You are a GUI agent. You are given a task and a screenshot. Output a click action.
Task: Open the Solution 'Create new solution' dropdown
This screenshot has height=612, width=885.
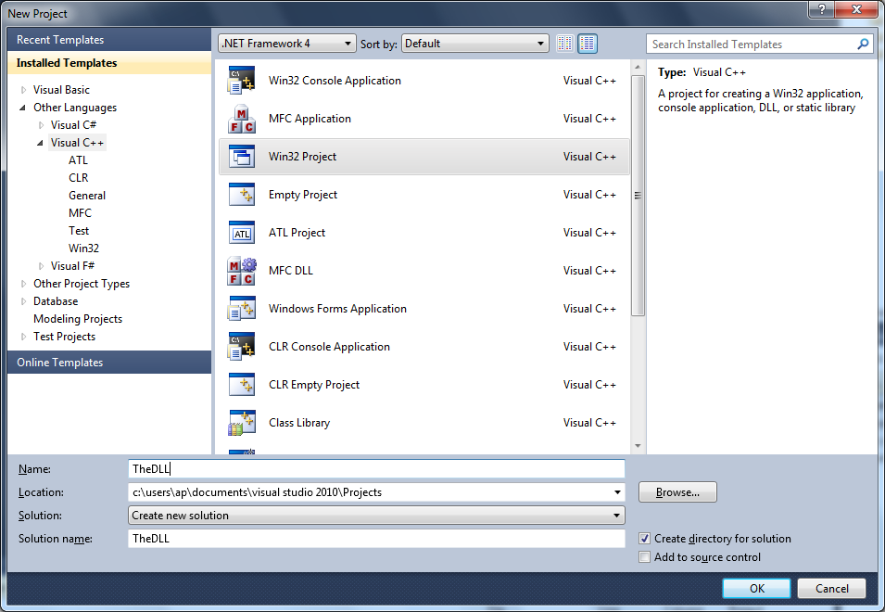pos(376,516)
